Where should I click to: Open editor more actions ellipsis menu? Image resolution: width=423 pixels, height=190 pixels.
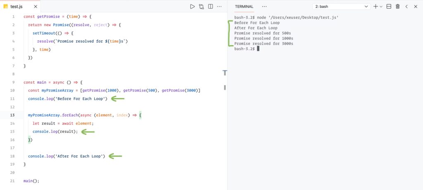point(220,7)
